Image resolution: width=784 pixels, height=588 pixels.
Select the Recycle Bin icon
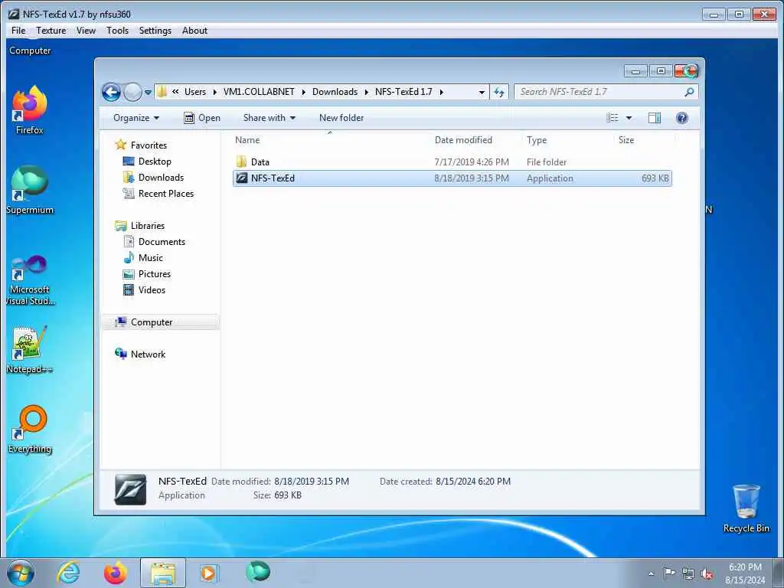tap(746, 509)
